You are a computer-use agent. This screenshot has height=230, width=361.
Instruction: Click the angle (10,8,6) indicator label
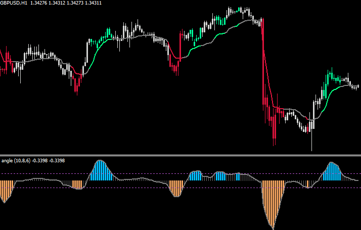click(x=16, y=161)
